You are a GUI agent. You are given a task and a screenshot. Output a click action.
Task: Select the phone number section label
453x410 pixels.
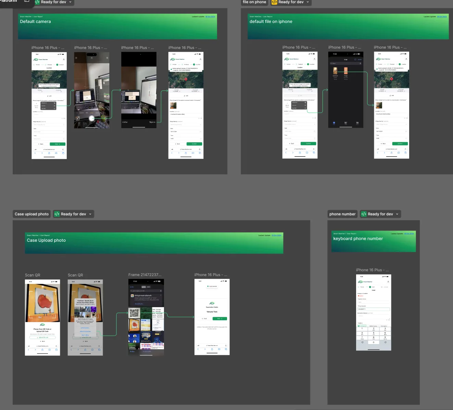(x=342, y=214)
